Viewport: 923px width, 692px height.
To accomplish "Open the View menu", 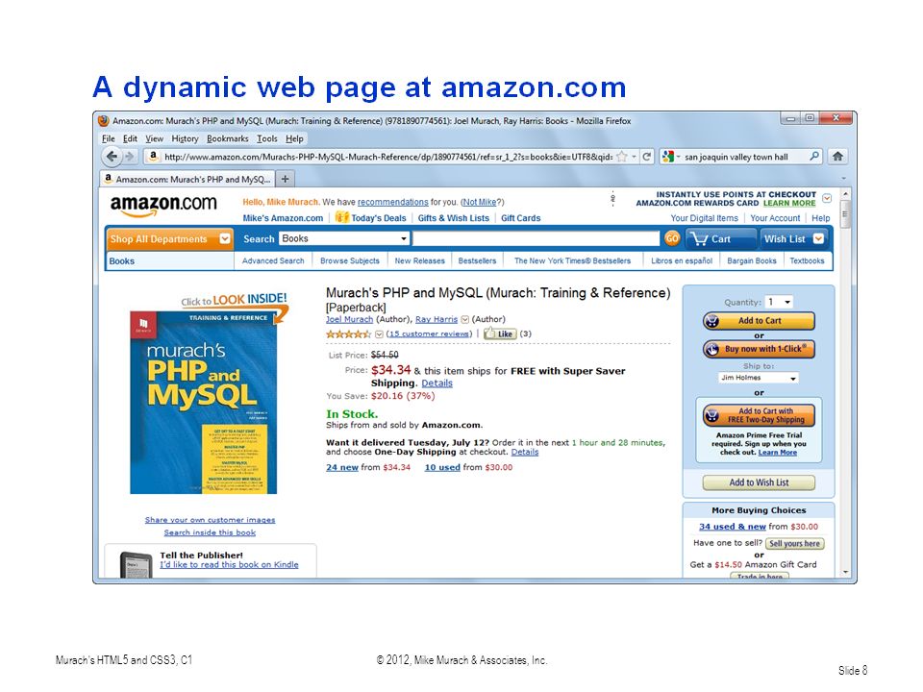I will (154, 138).
